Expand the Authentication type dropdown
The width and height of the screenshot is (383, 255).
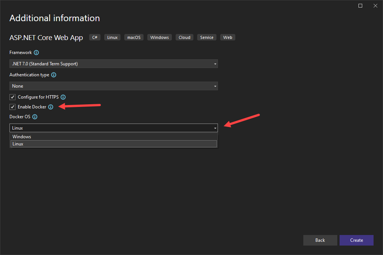point(113,86)
